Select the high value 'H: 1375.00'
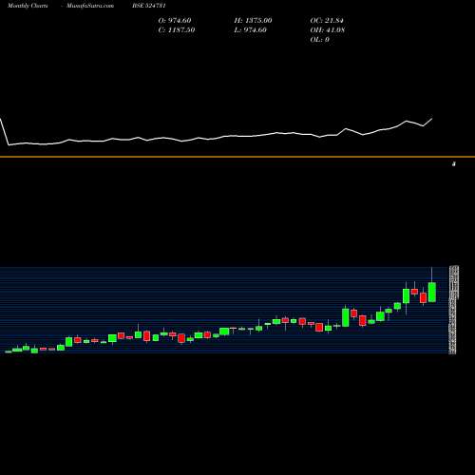Viewport: 475px width, 475px height. point(253,20)
